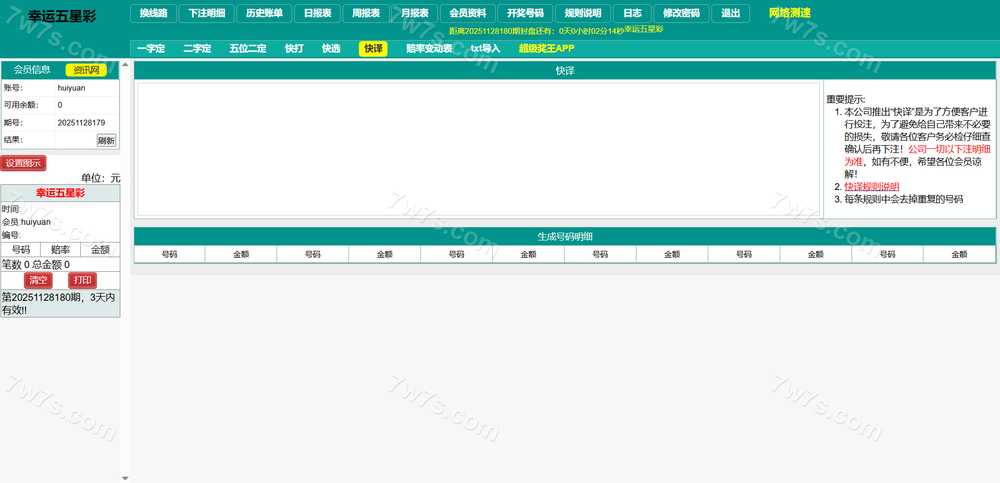This screenshot has height=483, width=1000.
Task: Open the 赔率变动表 odds table tab
Action: point(429,48)
